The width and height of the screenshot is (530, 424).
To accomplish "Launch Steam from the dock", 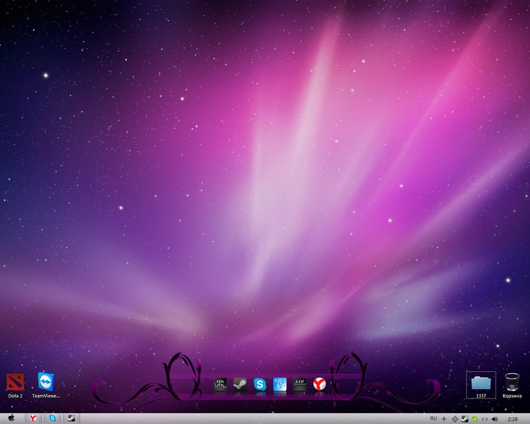I will 240,384.
